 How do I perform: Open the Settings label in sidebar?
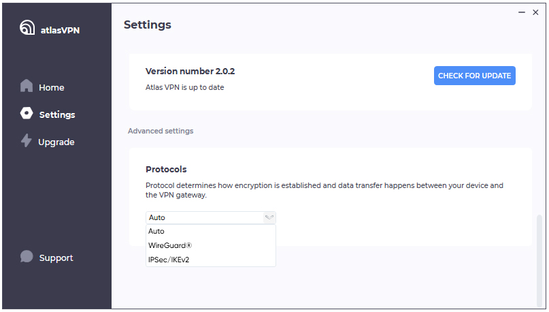click(57, 114)
